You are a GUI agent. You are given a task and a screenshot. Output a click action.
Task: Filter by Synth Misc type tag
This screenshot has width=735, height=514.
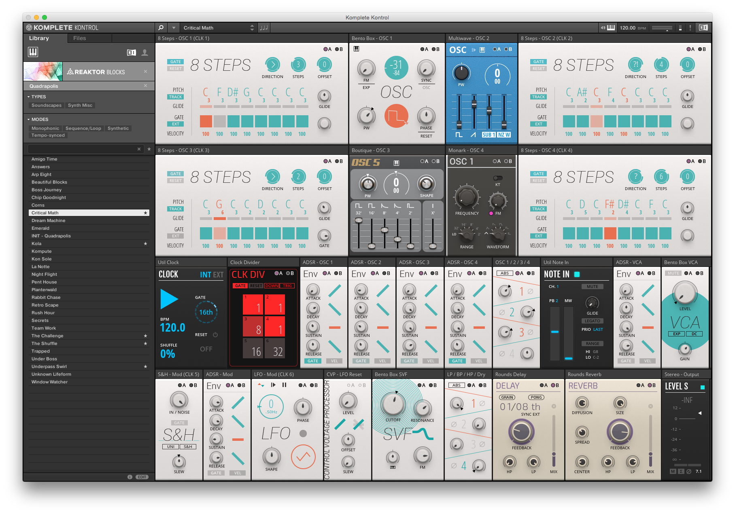tap(80, 106)
